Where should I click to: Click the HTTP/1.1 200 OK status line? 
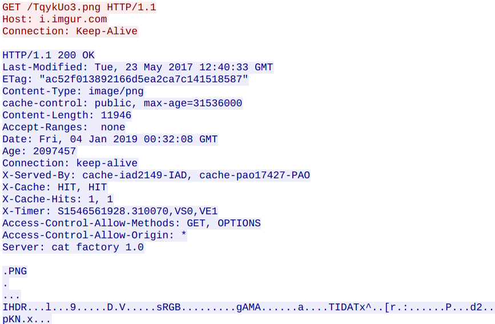(x=49, y=55)
